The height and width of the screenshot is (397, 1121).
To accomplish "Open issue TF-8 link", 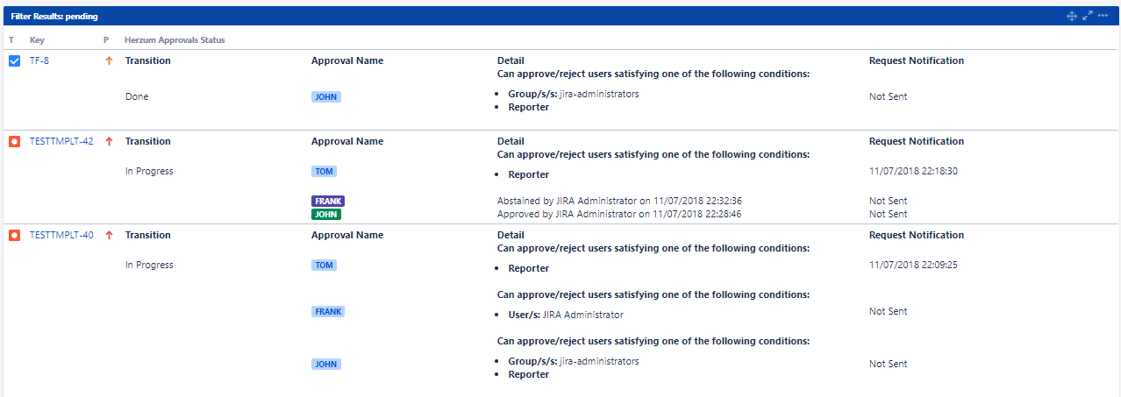I will tap(39, 60).
